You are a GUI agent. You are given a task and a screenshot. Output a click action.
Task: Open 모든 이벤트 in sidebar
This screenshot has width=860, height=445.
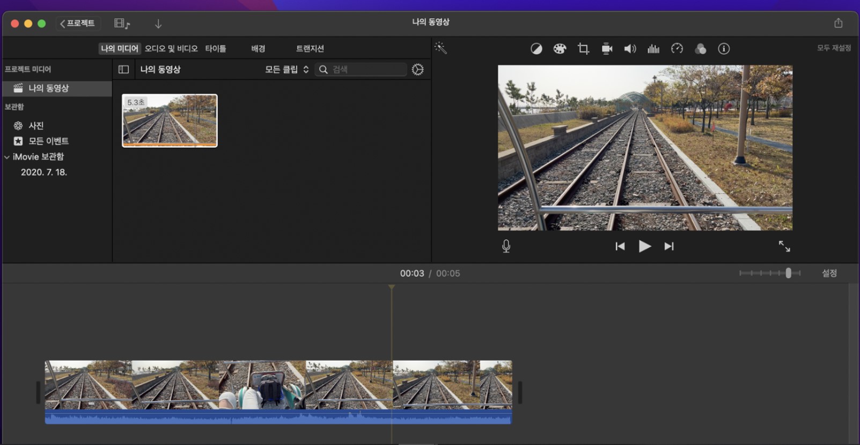[48, 141]
